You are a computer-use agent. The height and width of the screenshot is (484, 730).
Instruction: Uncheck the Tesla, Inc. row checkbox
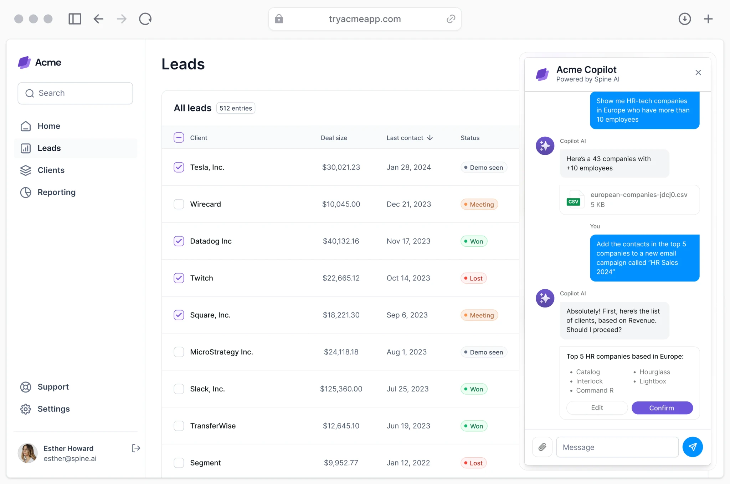pyautogui.click(x=179, y=167)
